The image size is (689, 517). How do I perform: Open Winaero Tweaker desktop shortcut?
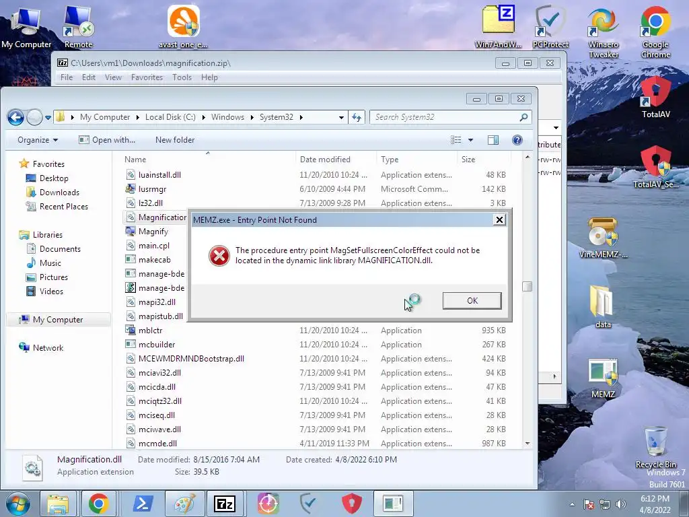coord(604,33)
